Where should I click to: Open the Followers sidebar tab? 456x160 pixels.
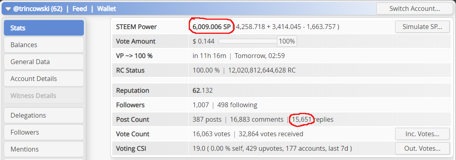point(44,132)
